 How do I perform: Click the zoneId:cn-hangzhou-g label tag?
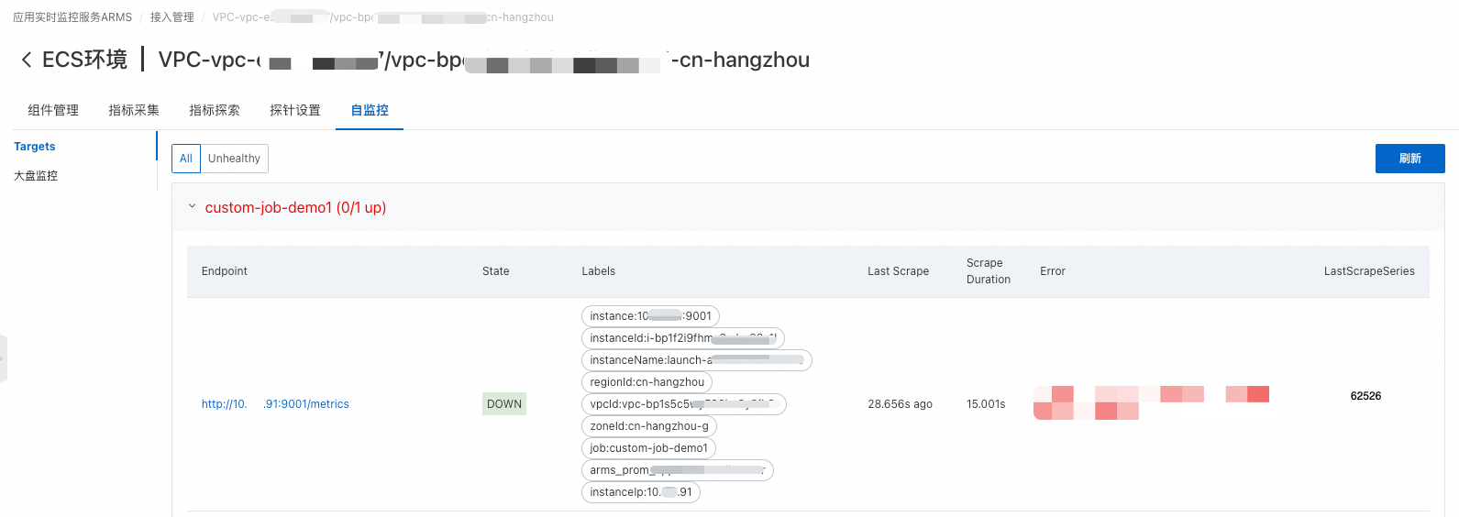pos(649,426)
